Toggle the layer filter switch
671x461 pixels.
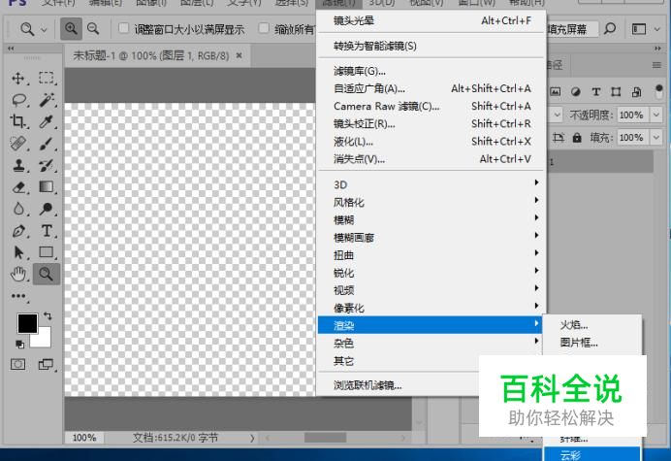click(659, 91)
